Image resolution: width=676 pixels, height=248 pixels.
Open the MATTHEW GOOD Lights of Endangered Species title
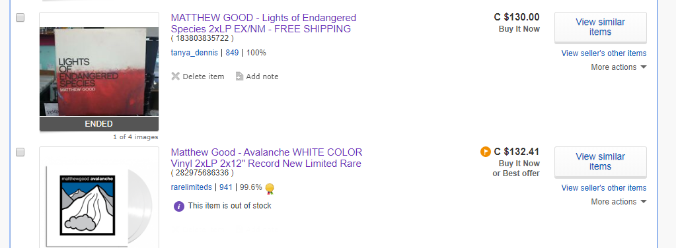[264, 23]
